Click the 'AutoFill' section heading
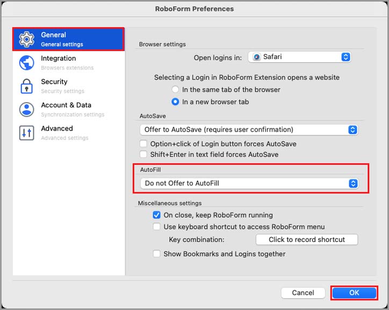Screen dimensions: 389x310 point(150,170)
